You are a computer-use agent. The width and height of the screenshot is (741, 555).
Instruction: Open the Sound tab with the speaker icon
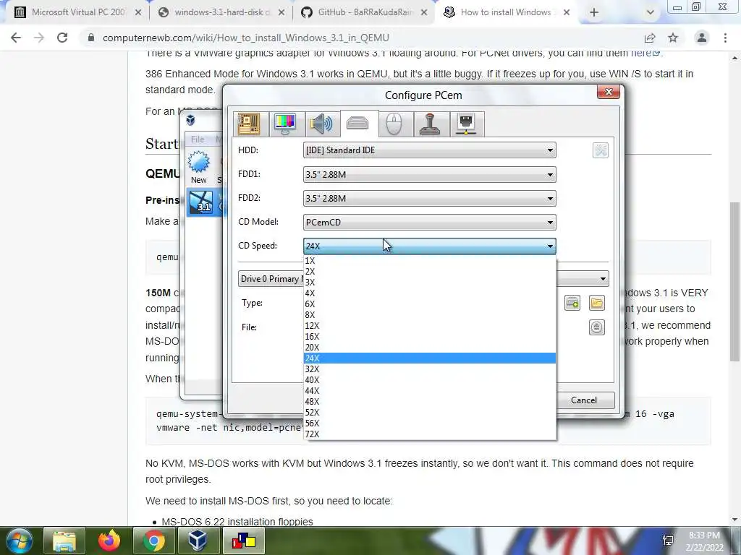(x=322, y=124)
